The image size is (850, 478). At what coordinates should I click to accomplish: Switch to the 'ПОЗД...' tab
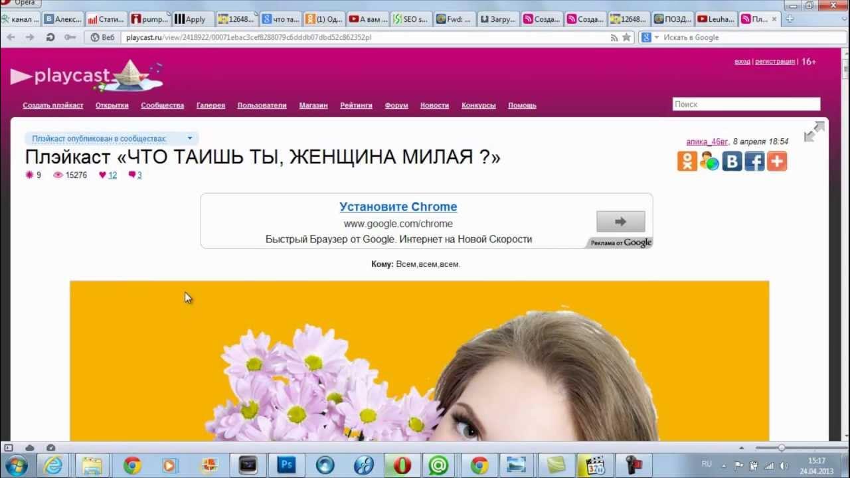[x=673, y=19]
